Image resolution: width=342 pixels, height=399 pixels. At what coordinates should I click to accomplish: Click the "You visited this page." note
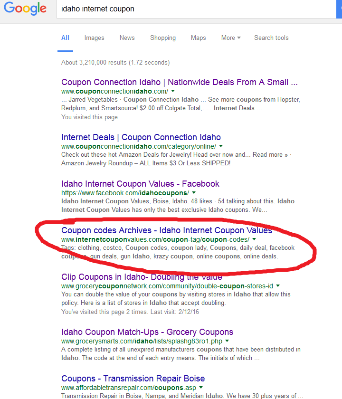click(90, 117)
